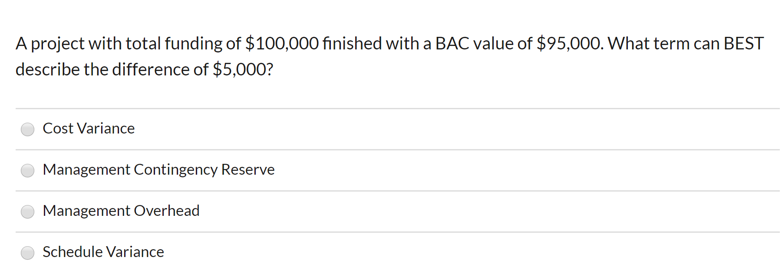
Task: Click the Schedule Variance answer label
Action: coord(103,252)
